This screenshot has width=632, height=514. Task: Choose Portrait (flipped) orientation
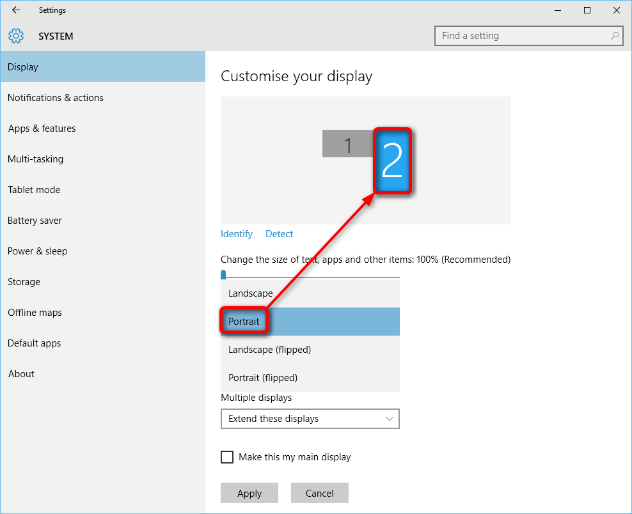tap(310, 378)
